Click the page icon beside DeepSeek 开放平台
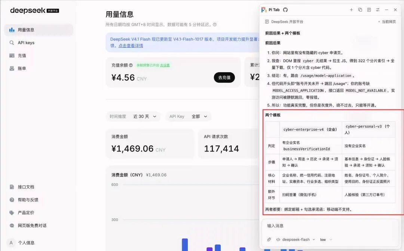404x251 pixels. click(x=267, y=22)
